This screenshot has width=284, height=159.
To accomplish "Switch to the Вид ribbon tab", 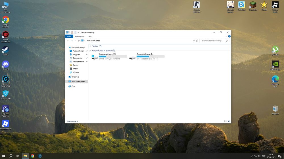I will [x=90, y=36].
